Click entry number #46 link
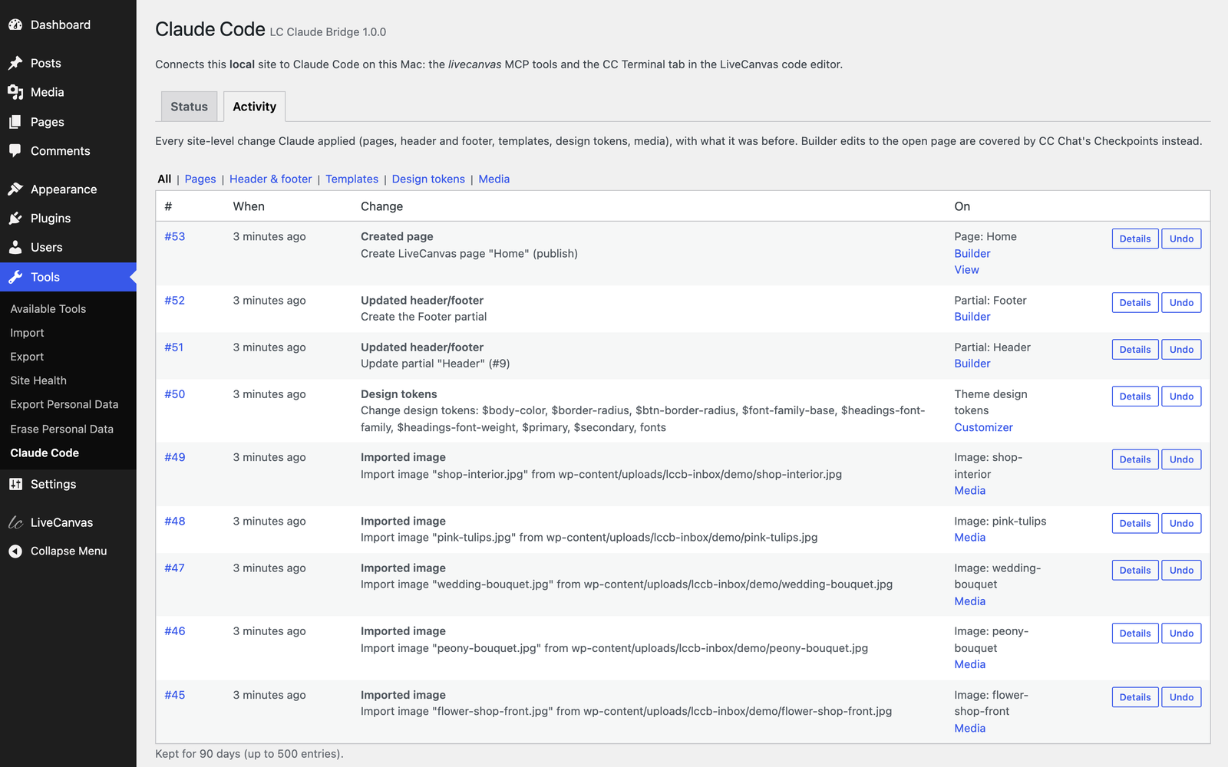The image size is (1228, 767). [175, 631]
